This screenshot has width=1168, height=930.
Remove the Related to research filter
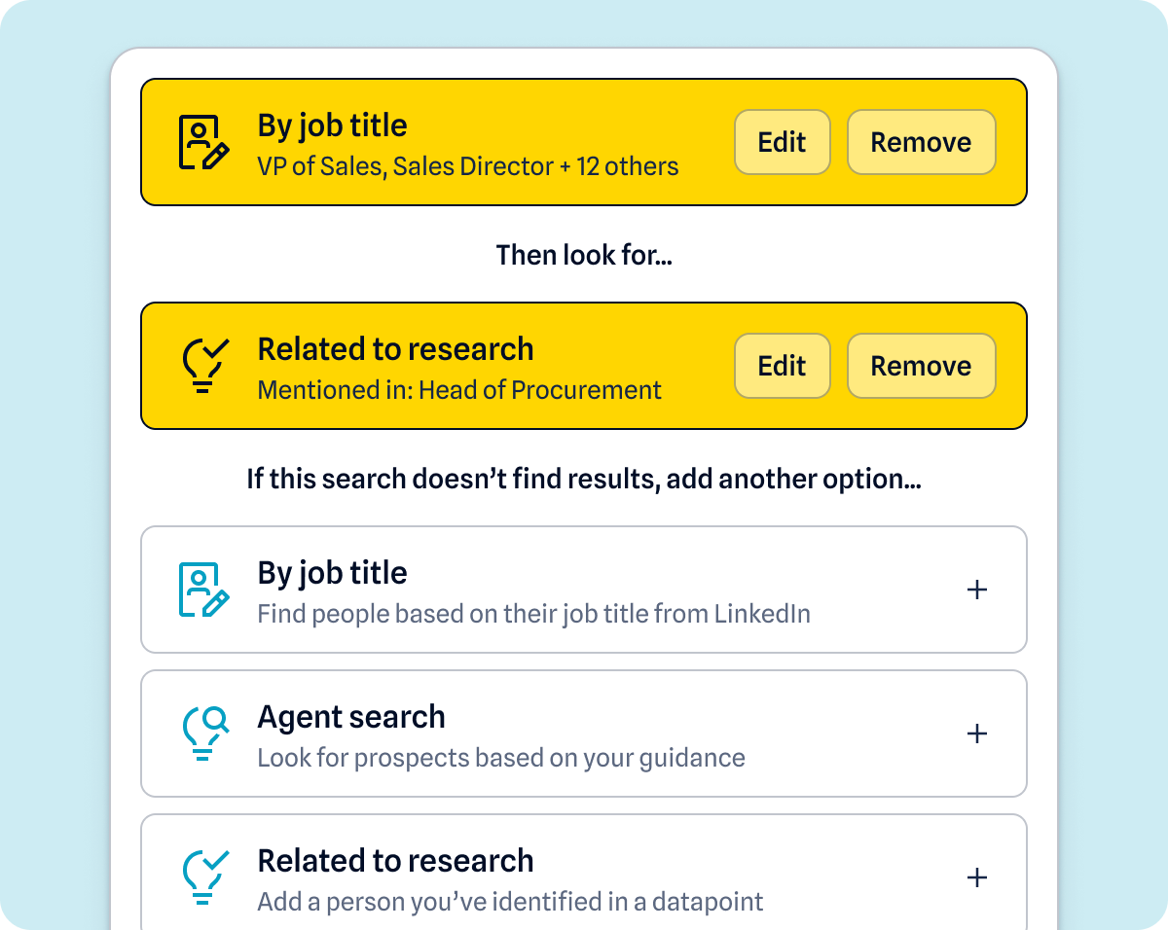click(x=921, y=366)
